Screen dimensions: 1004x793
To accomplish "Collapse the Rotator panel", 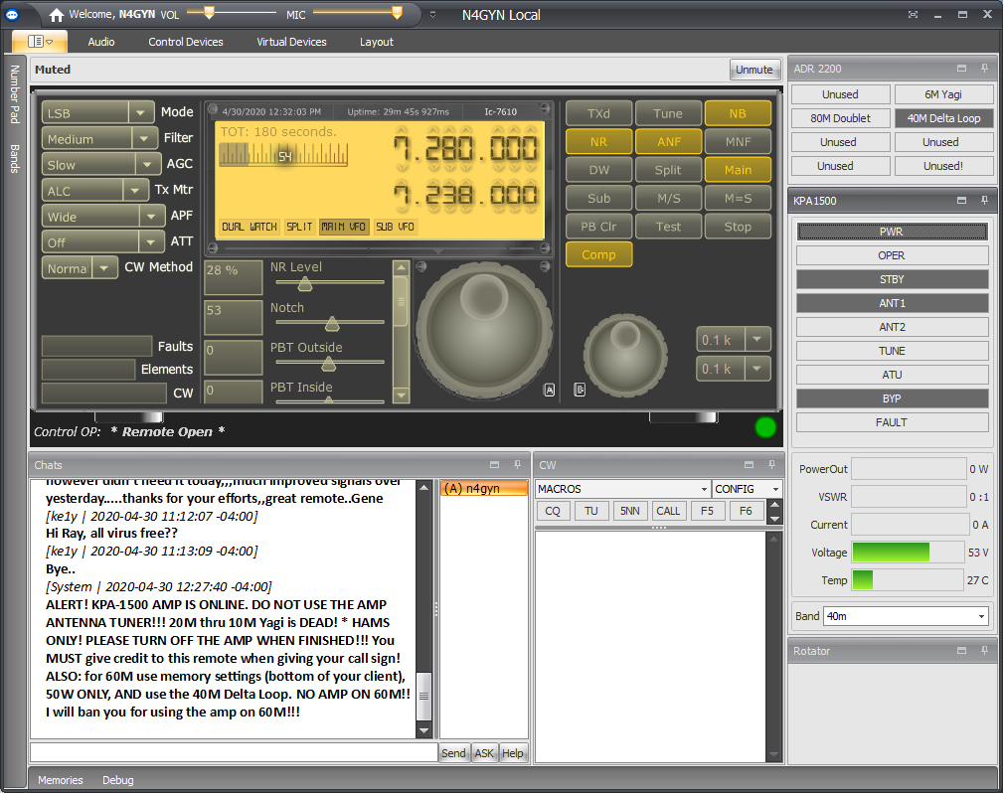I will (x=961, y=650).
